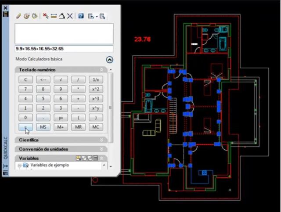
Task: Open QuickCalc Help with the question-mark icon
Action: (81, 16)
